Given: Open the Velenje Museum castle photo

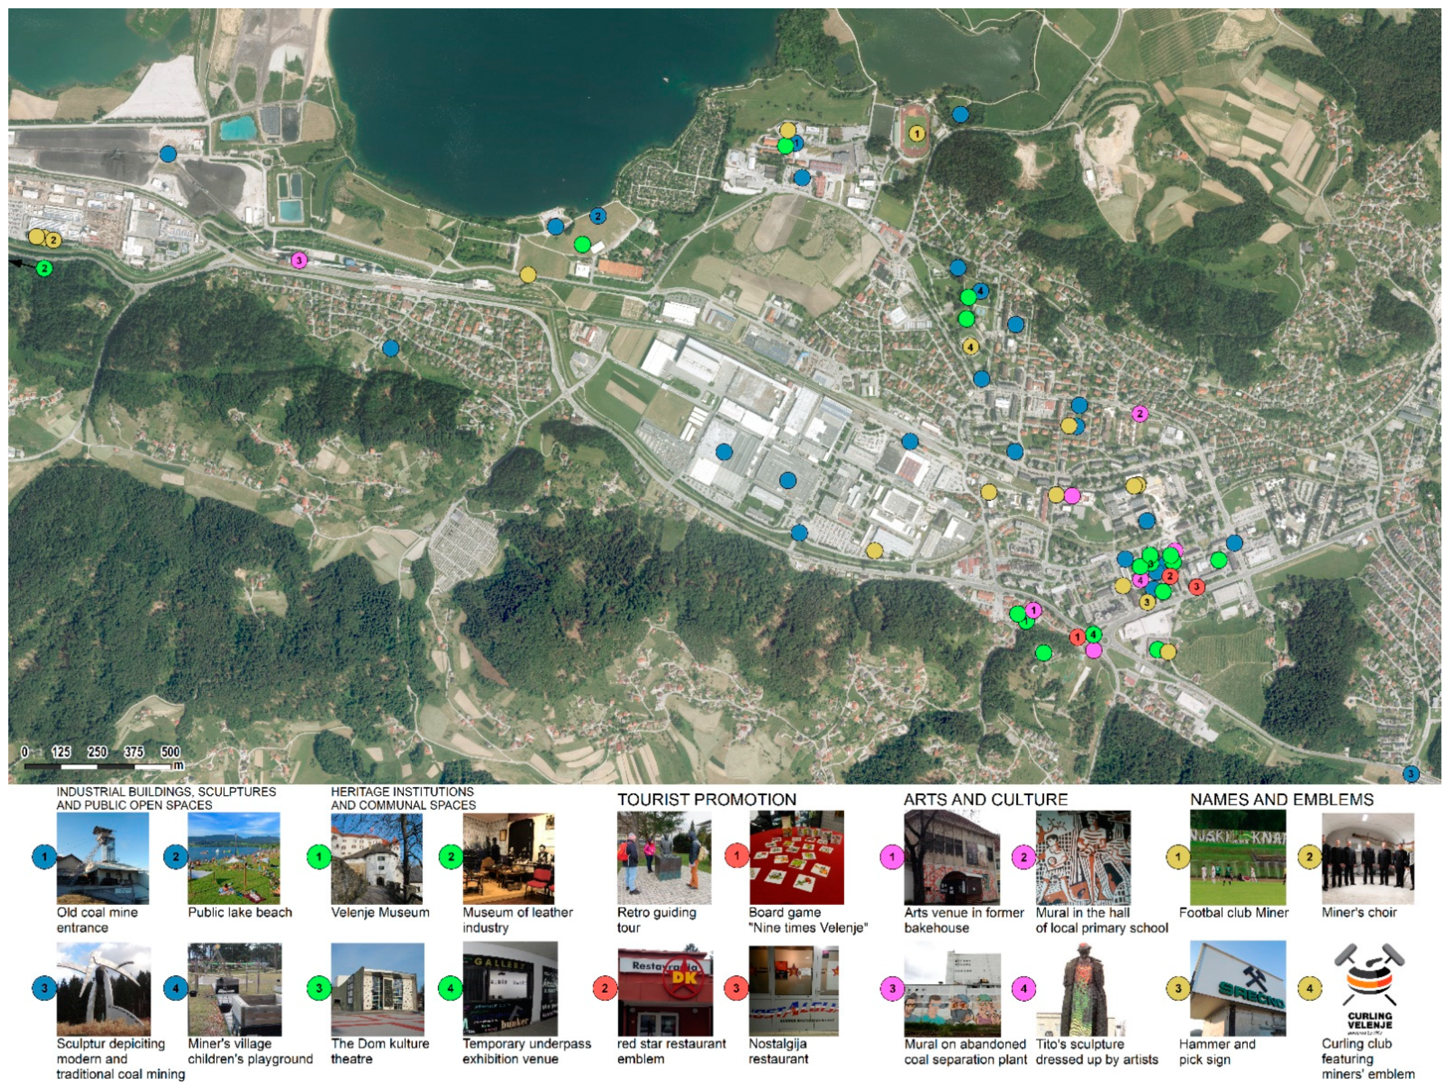Looking at the screenshot, I should coord(377,858).
